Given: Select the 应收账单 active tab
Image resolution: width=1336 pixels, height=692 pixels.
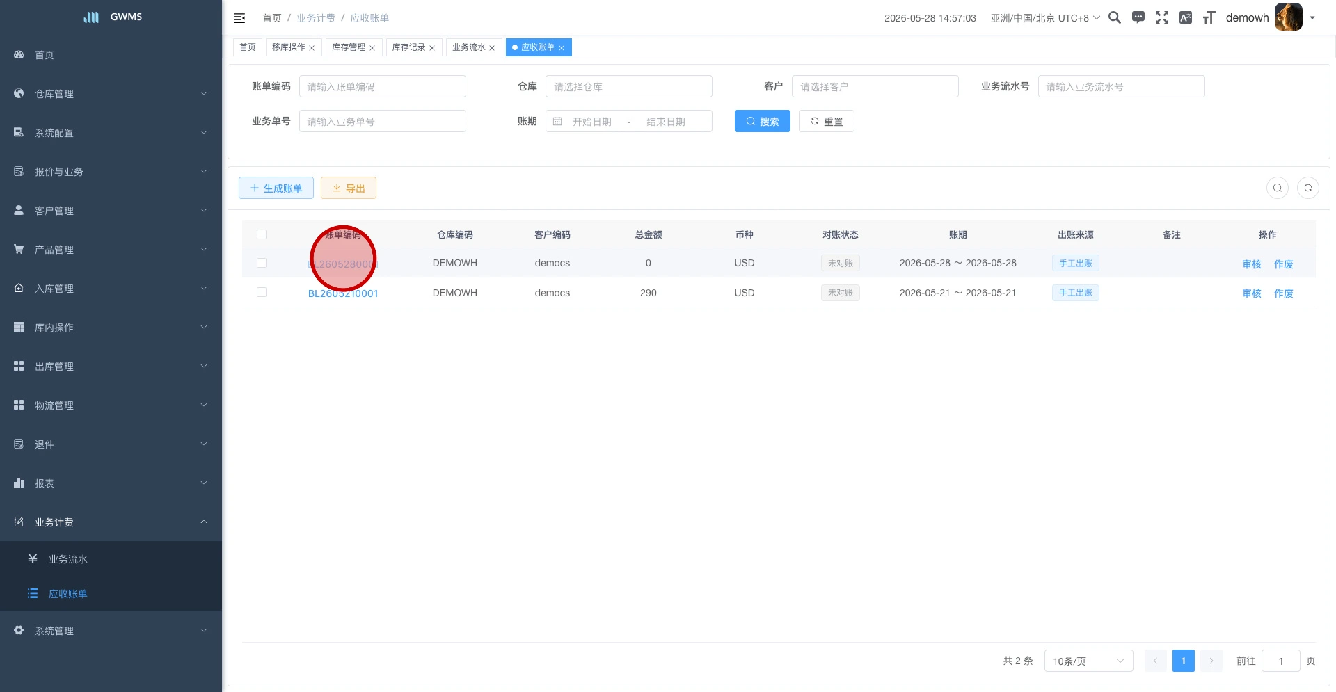Looking at the screenshot, I should 538,47.
